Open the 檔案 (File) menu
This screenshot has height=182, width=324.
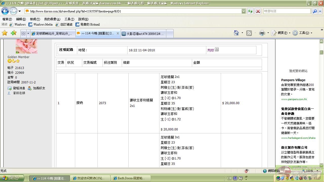tap(7, 19)
